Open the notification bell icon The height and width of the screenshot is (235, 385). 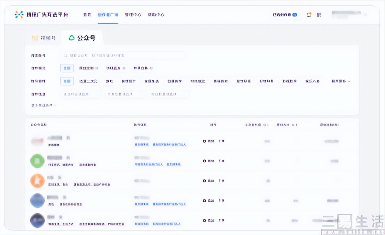click(308, 15)
